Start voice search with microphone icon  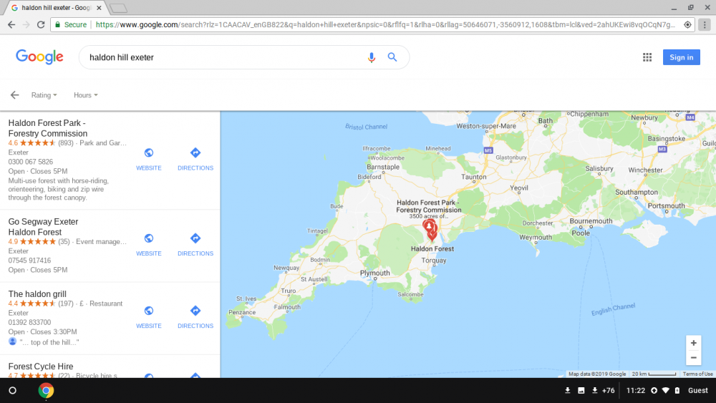[x=371, y=57]
